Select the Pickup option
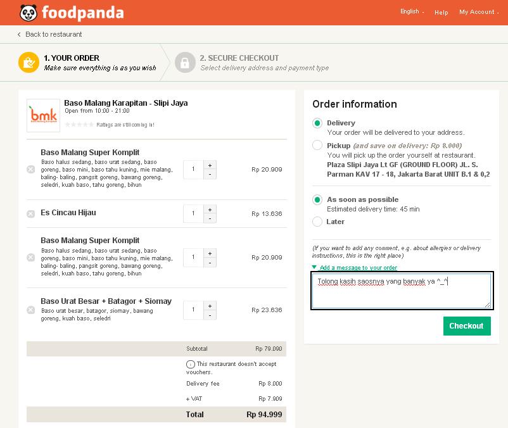 pos(317,146)
